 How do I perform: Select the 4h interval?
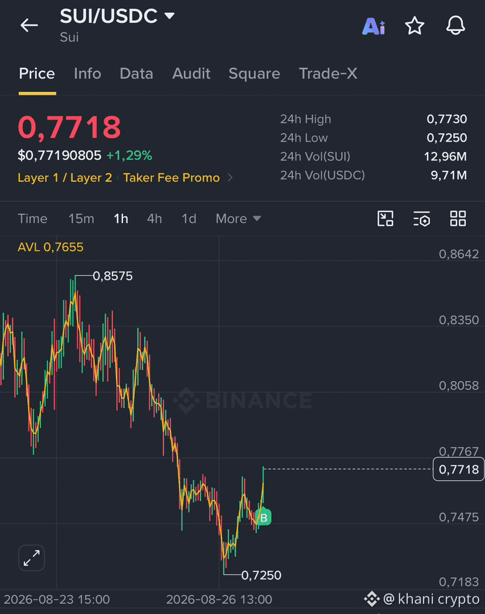[x=155, y=218]
